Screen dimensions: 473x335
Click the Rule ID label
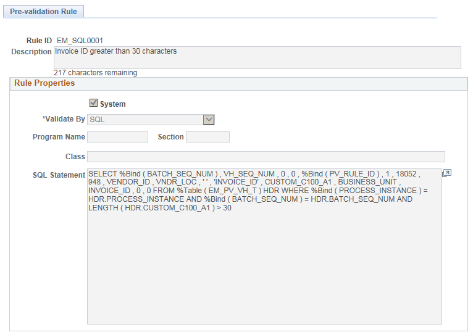pos(40,41)
